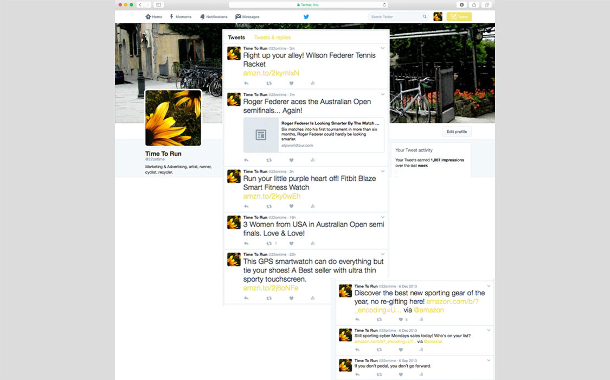
Task: View analytics for Fitbit Blaze tweet
Action: click(x=312, y=206)
